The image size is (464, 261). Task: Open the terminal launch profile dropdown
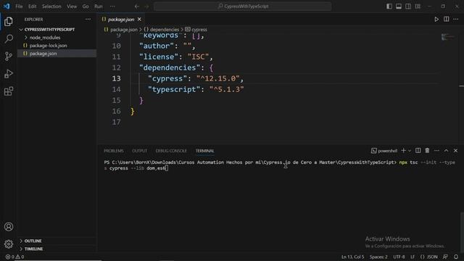click(x=410, y=151)
